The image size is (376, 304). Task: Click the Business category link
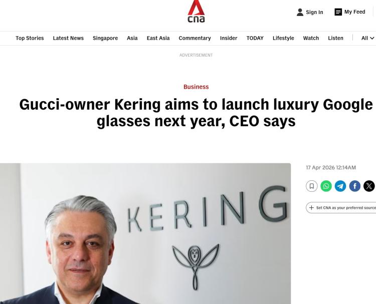point(196,87)
